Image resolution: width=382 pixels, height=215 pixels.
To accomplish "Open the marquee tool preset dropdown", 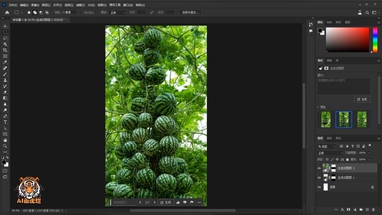I will pos(18,13).
